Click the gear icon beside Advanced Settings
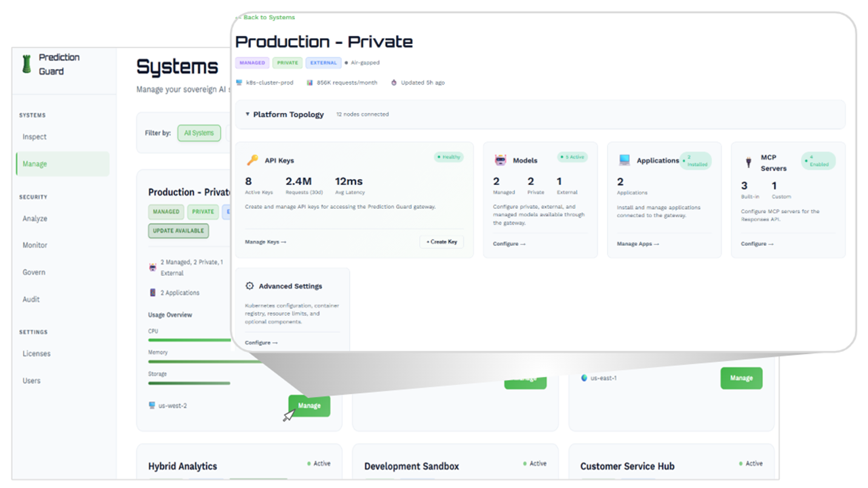The width and height of the screenshot is (868, 488). (250, 286)
